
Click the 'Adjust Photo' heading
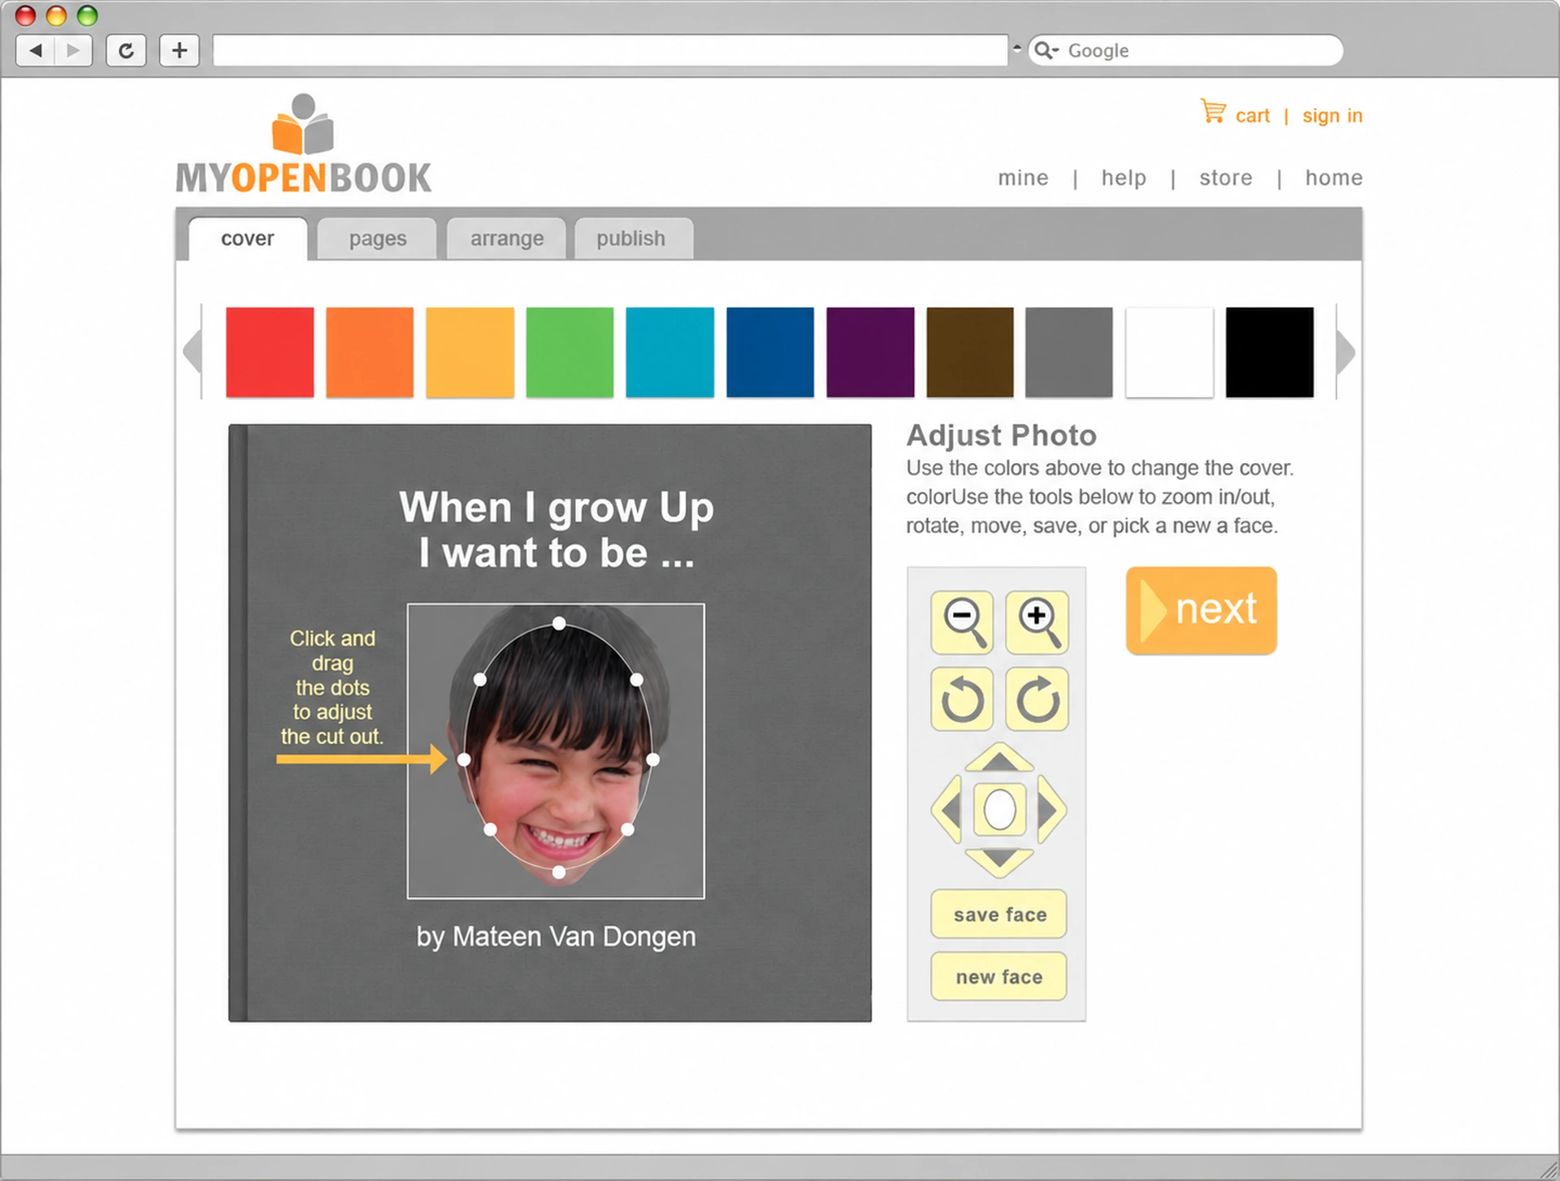(x=1001, y=435)
